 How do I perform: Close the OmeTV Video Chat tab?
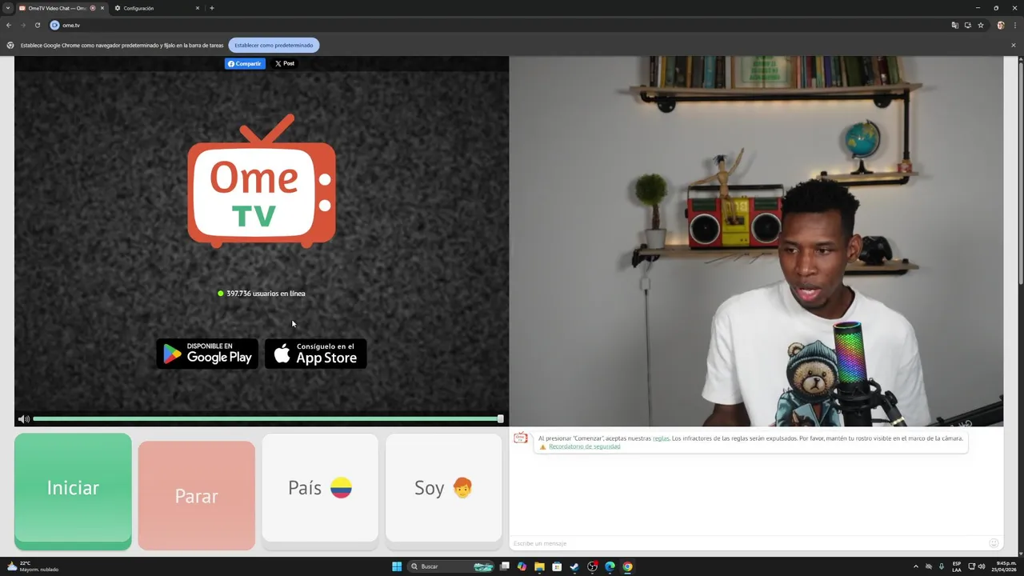[102, 8]
